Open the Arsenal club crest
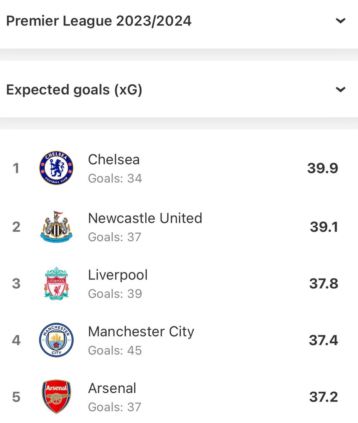The image size is (358, 423). (x=56, y=397)
